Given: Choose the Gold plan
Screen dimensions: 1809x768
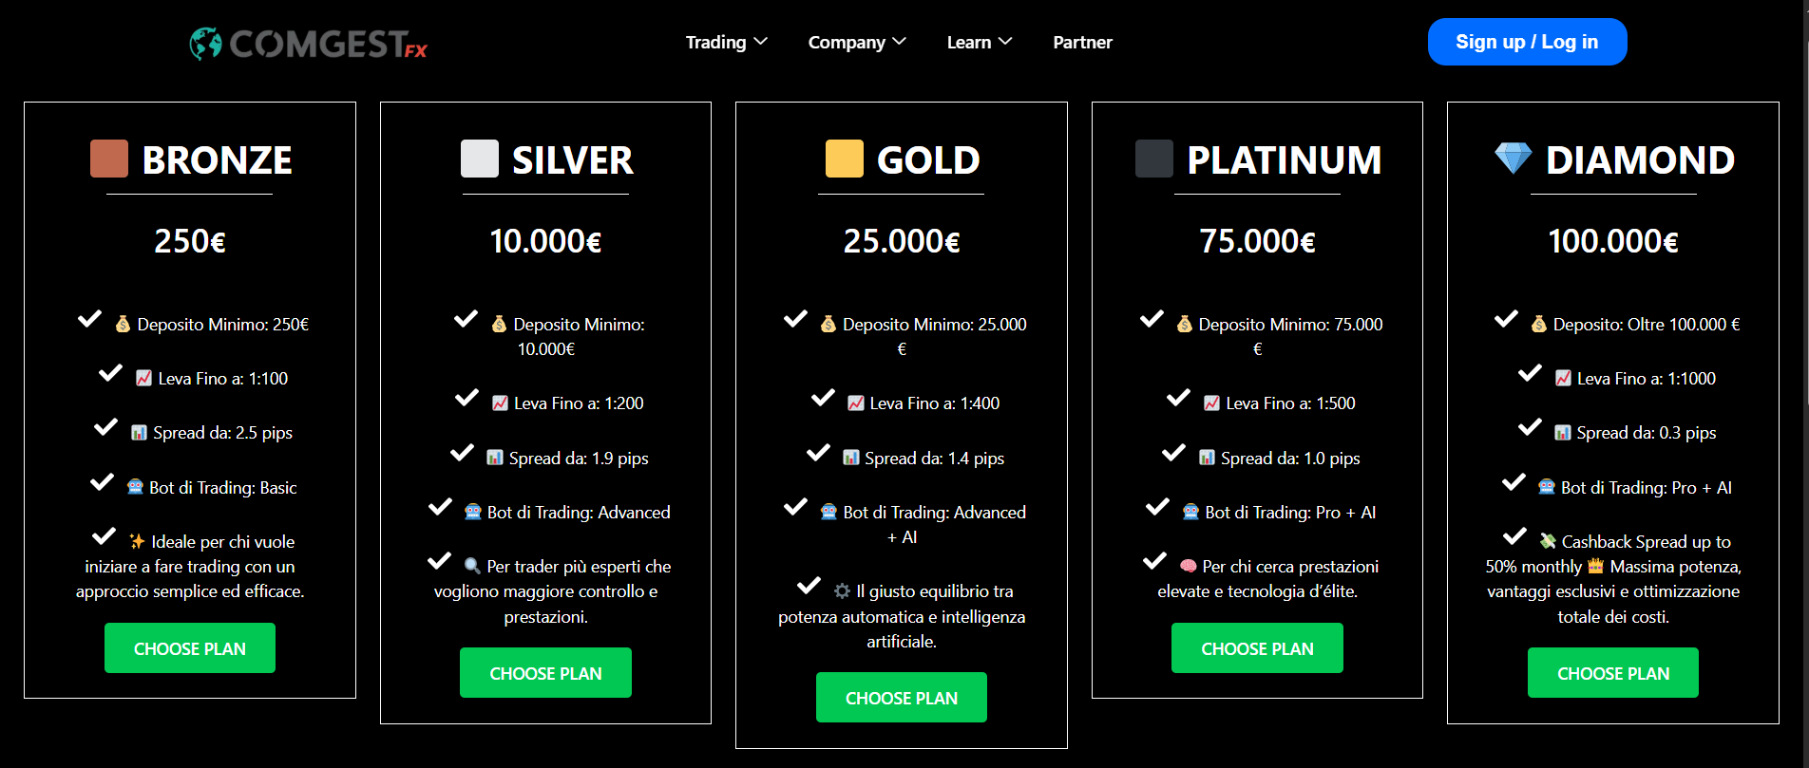Looking at the screenshot, I should 901,698.
